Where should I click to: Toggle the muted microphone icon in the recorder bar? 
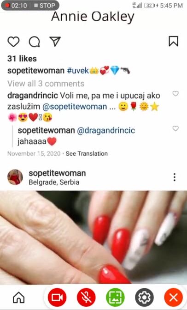click(x=86, y=298)
